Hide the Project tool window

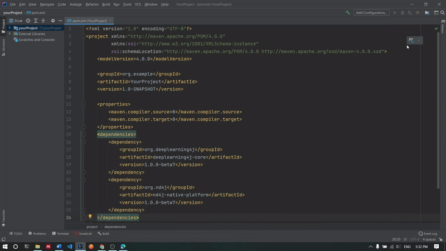pos(60,21)
